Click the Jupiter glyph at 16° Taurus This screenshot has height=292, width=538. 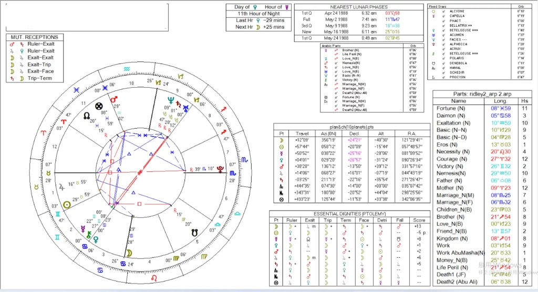(x=63, y=185)
